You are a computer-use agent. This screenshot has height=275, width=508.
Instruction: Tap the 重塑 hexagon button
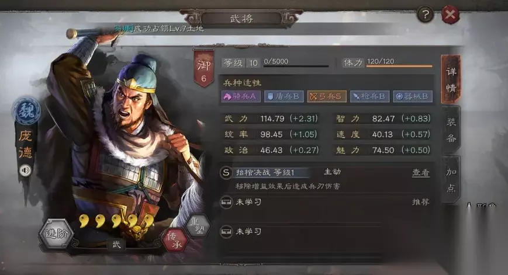click(198, 225)
